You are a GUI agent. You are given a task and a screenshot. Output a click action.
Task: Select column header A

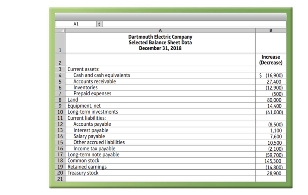coord(160,30)
